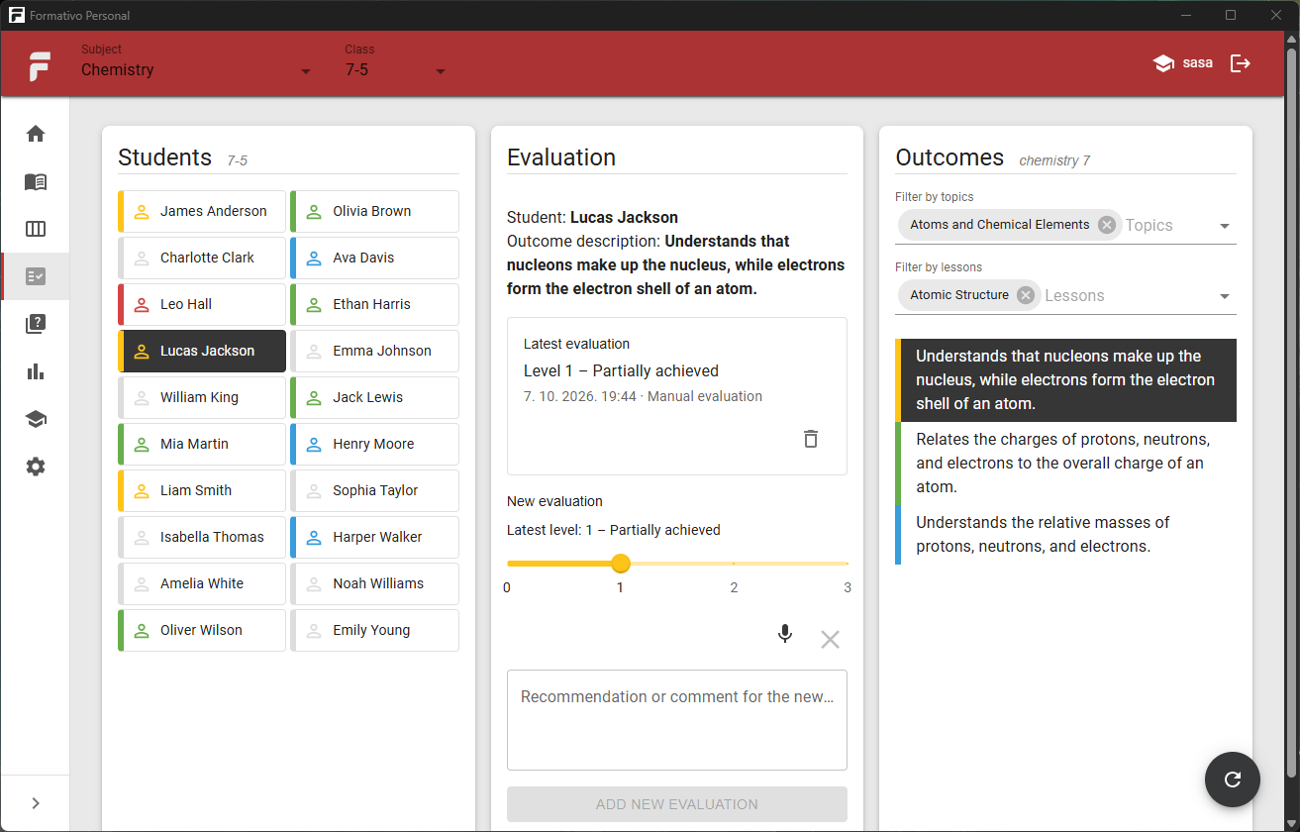
Task: Click the recommendation comment text box
Action: [x=677, y=720]
